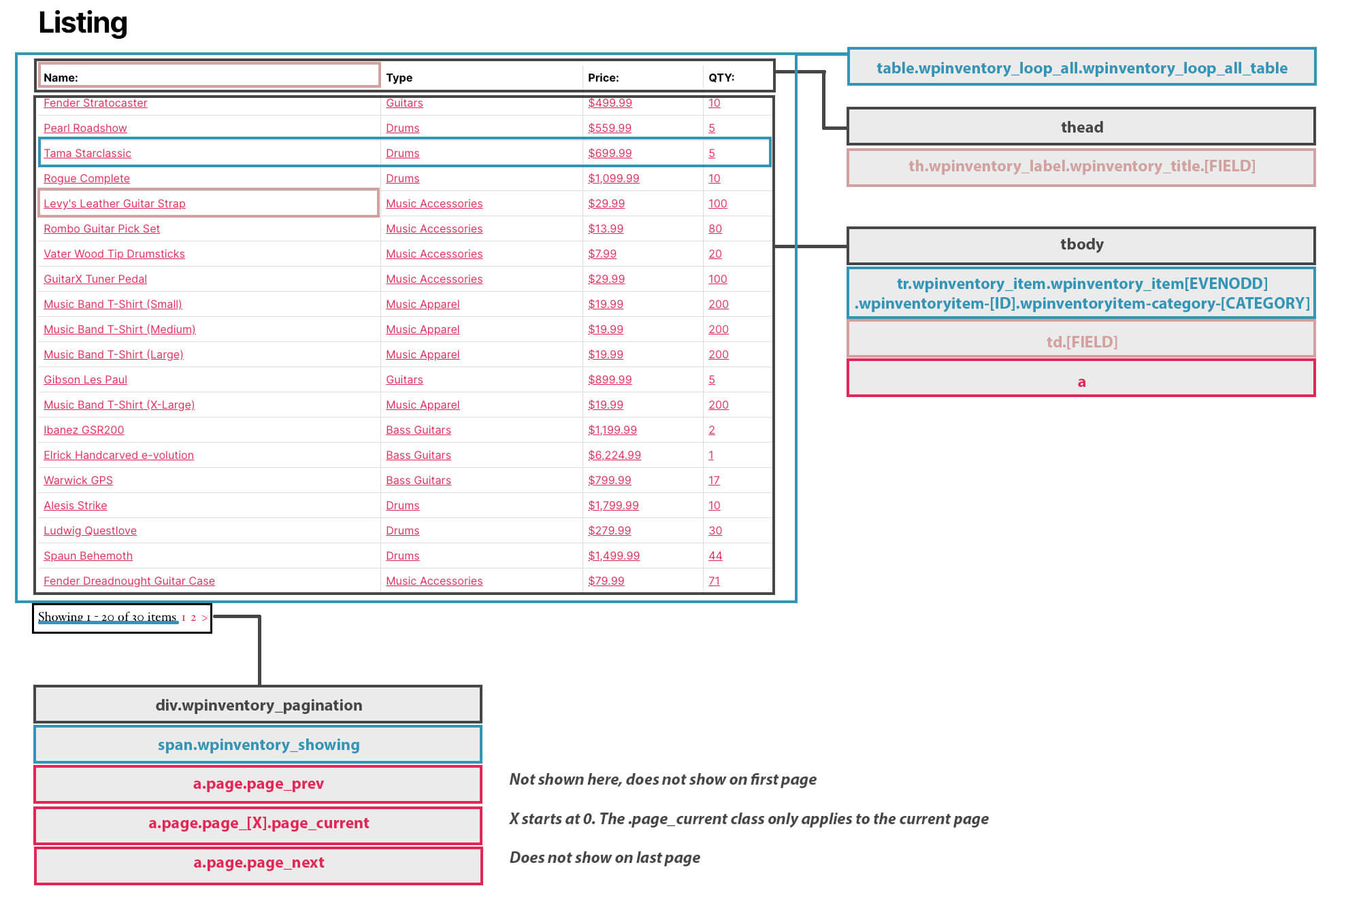The width and height of the screenshot is (1361, 903).
Task: Click Guitars type in Gibson Les Paul row
Action: coord(404,379)
